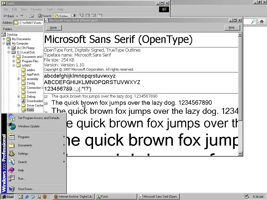
Task: Launch Outlook Express from Quick Launch
Action: pos(33,197)
